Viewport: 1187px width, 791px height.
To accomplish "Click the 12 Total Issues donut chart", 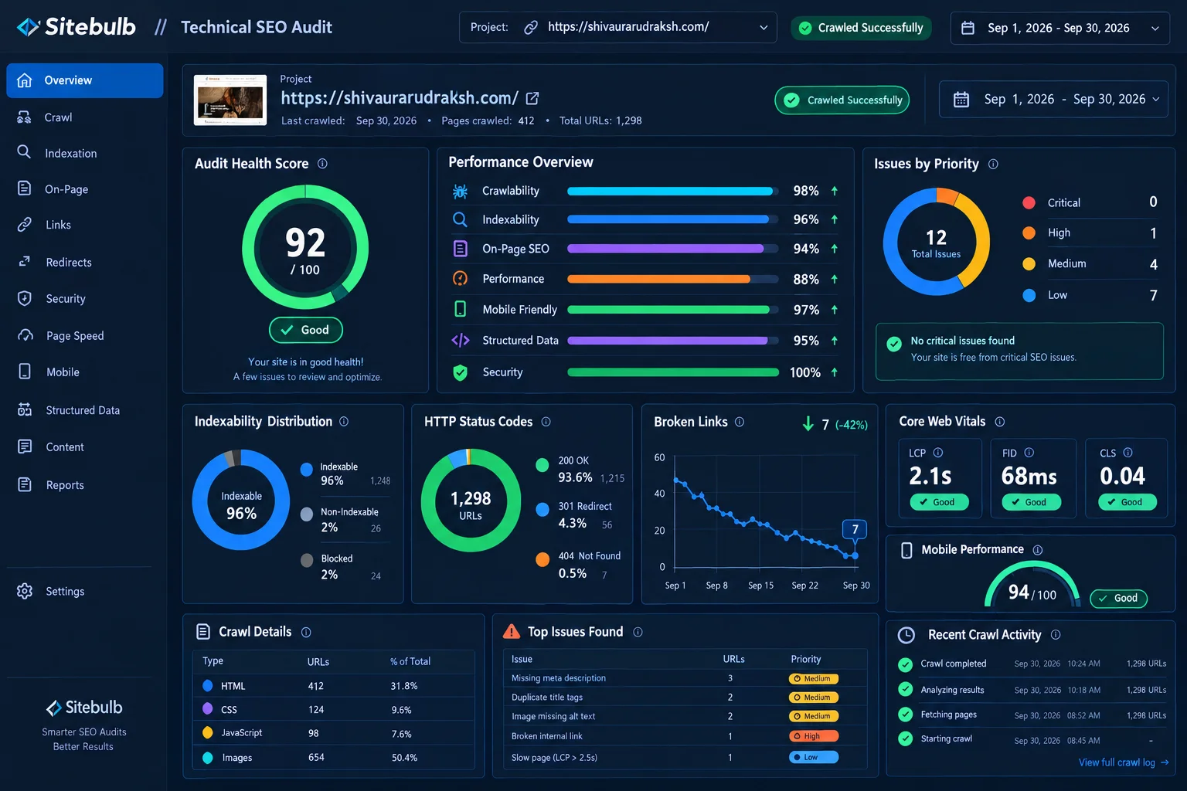I will (x=936, y=242).
